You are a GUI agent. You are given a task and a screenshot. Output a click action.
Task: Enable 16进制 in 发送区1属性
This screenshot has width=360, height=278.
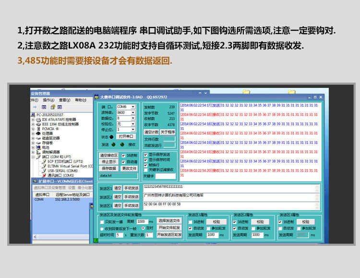click(x=190, y=222)
